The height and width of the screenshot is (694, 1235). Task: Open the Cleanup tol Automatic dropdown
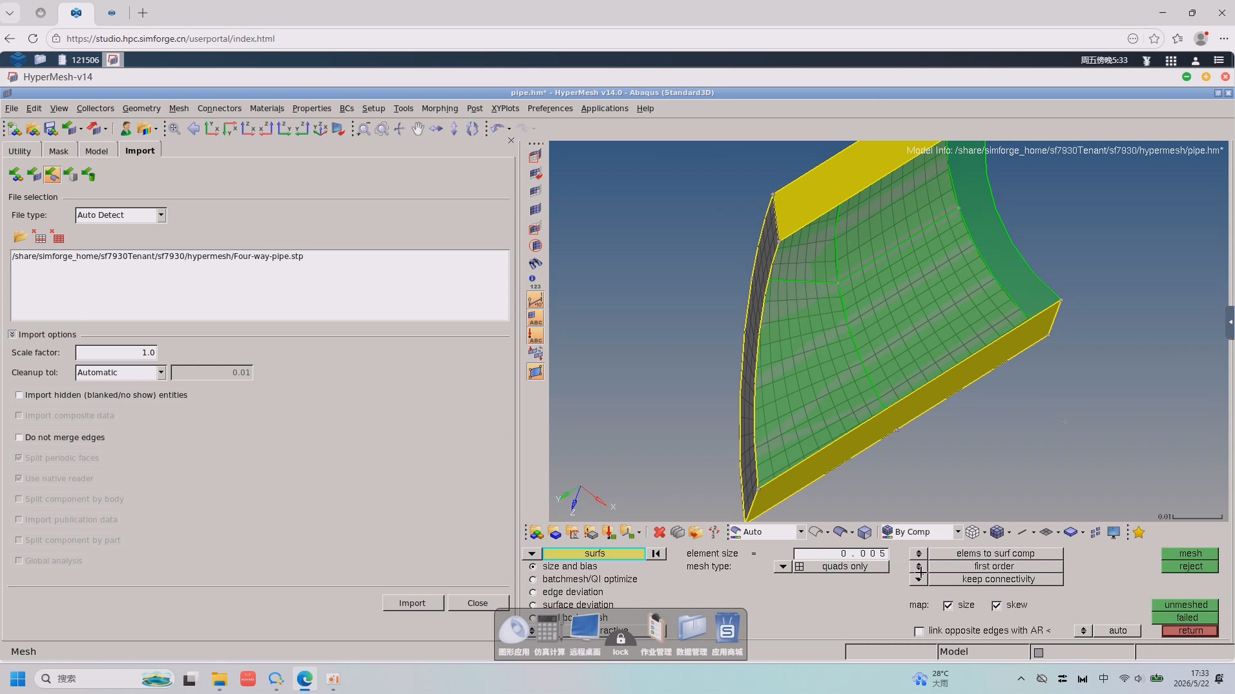(121, 373)
